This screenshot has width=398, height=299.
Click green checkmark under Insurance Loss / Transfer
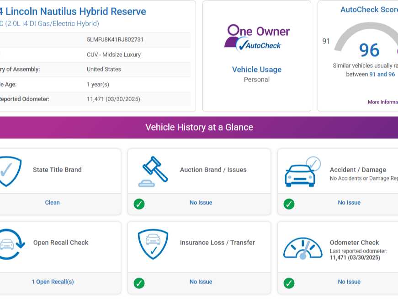[x=139, y=283]
